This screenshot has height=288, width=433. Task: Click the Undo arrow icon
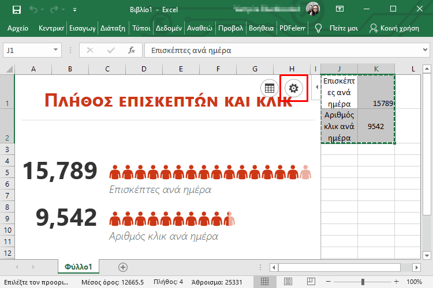[x=33, y=10]
